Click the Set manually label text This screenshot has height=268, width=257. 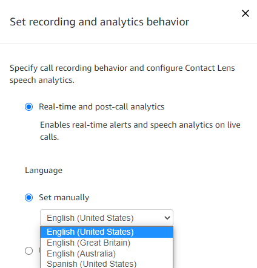64,198
